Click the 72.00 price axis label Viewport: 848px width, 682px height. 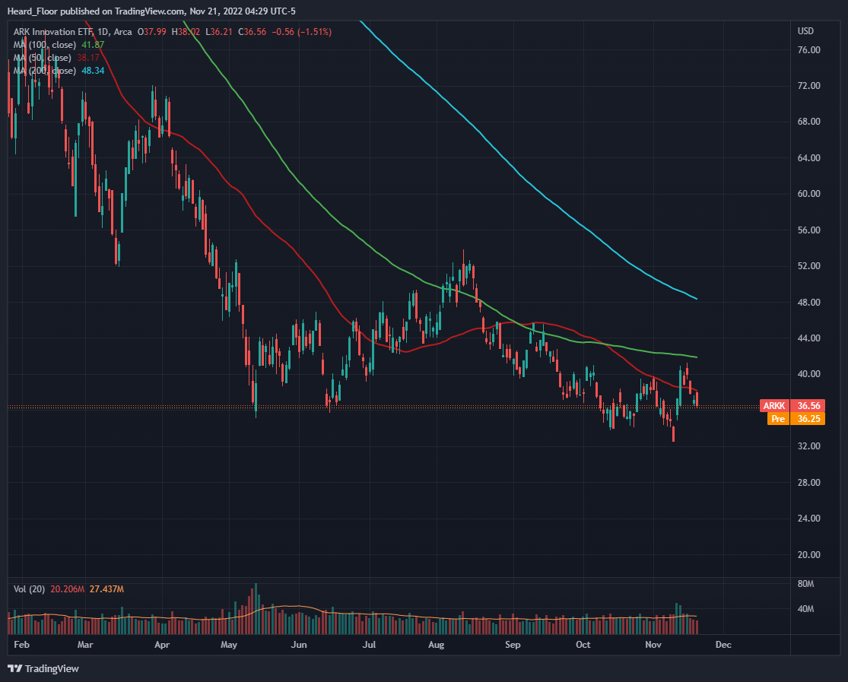click(x=808, y=85)
